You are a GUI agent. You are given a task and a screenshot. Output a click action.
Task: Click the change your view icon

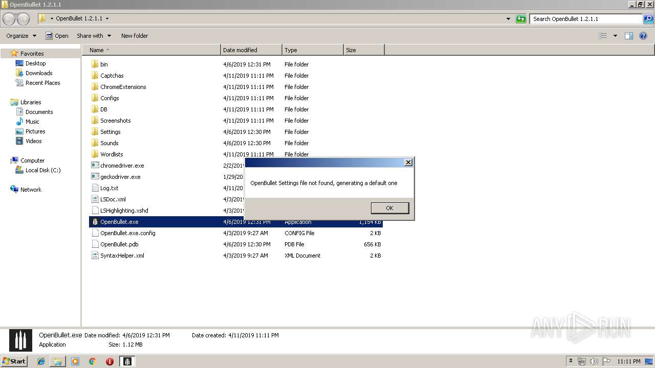[603, 36]
